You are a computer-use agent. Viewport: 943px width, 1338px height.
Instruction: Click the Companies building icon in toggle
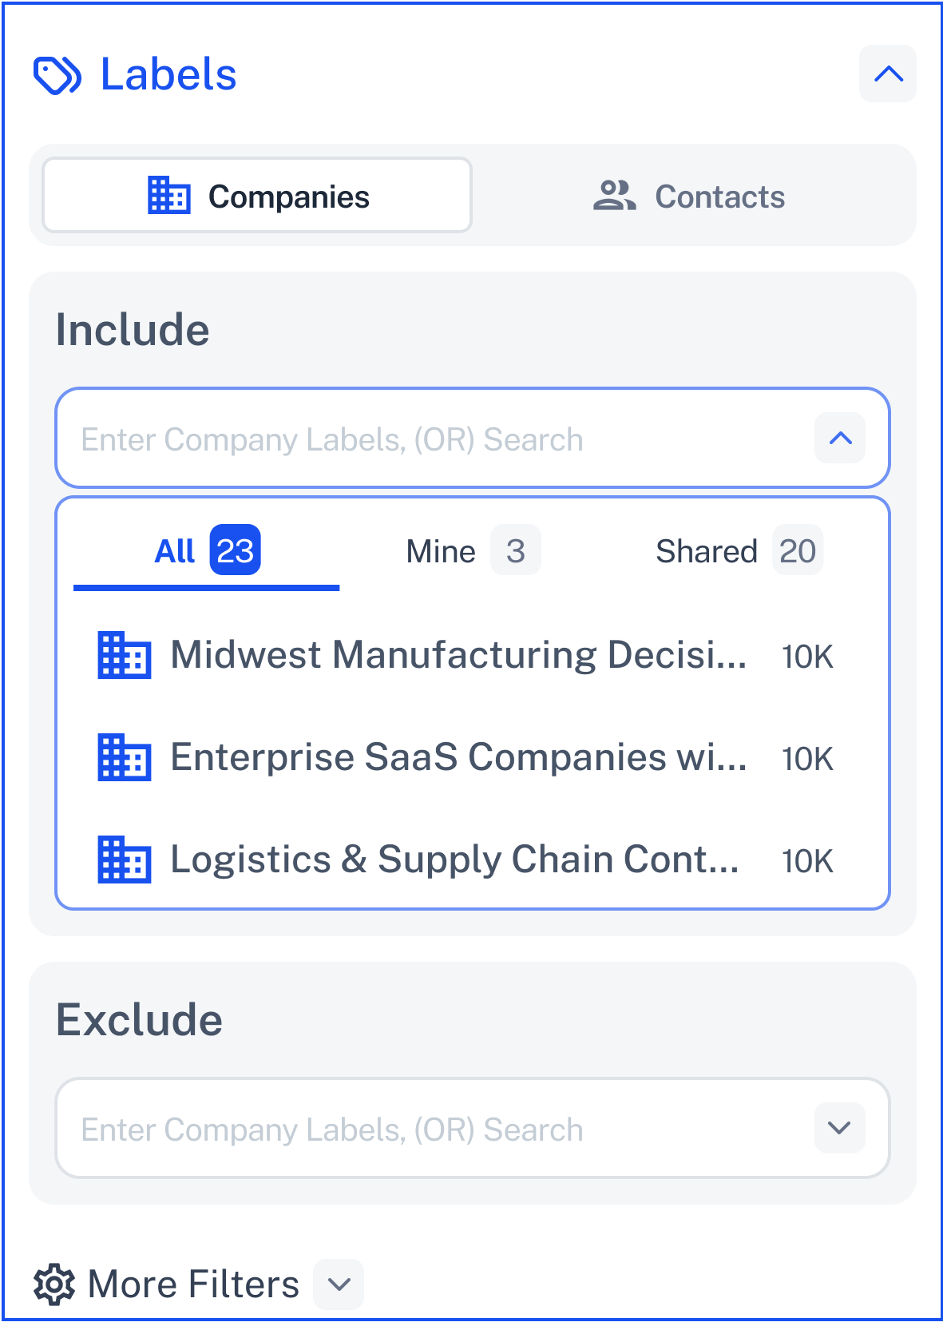point(169,196)
